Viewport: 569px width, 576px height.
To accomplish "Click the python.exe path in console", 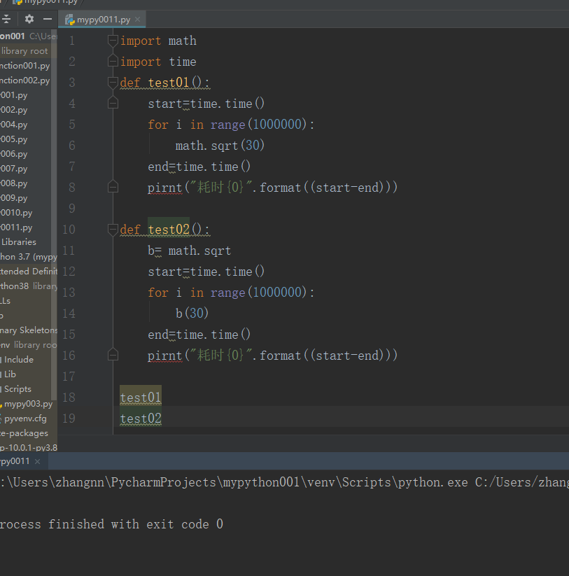I will tap(234, 482).
